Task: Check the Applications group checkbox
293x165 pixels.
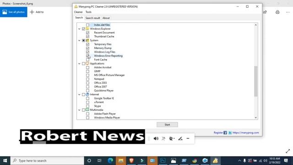Action: [x=83, y=64]
